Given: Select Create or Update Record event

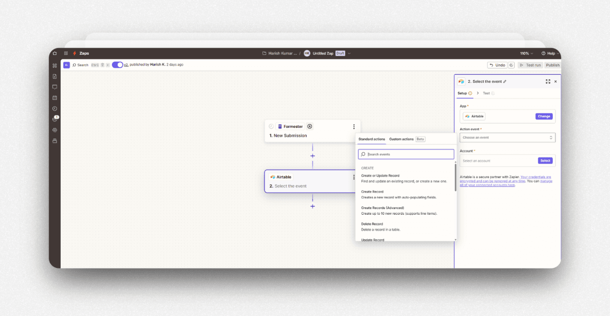Looking at the screenshot, I should pos(405,178).
